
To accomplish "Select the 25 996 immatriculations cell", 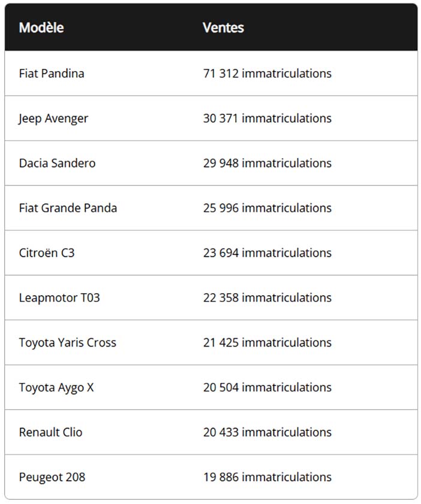I will point(267,208).
